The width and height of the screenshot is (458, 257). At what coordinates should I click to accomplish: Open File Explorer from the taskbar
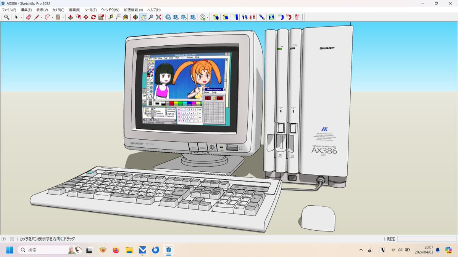coord(129,250)
